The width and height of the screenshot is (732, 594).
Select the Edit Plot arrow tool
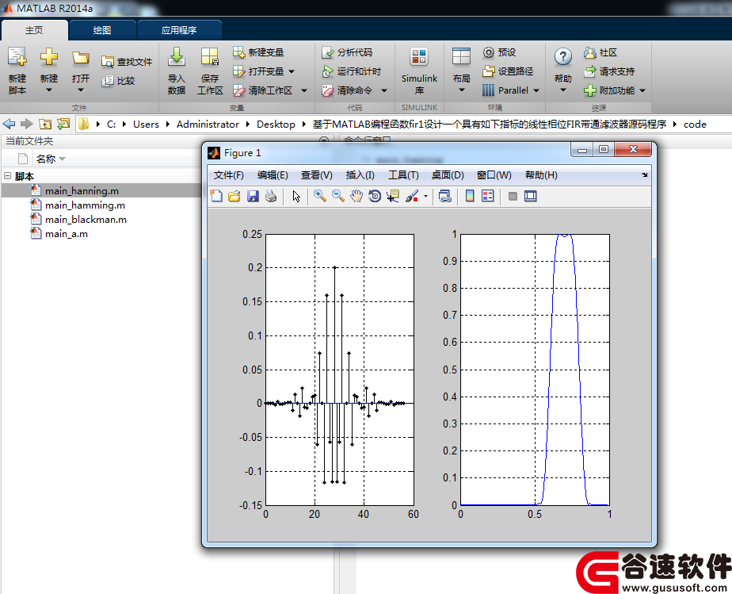point(296,197)
